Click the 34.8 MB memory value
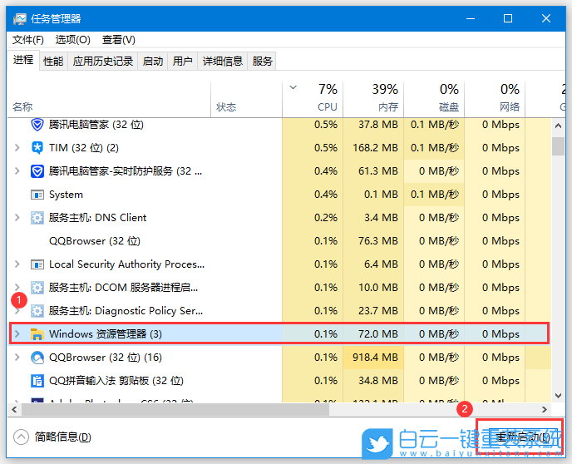Screen dimensions: 572x464 pos(378,381)
